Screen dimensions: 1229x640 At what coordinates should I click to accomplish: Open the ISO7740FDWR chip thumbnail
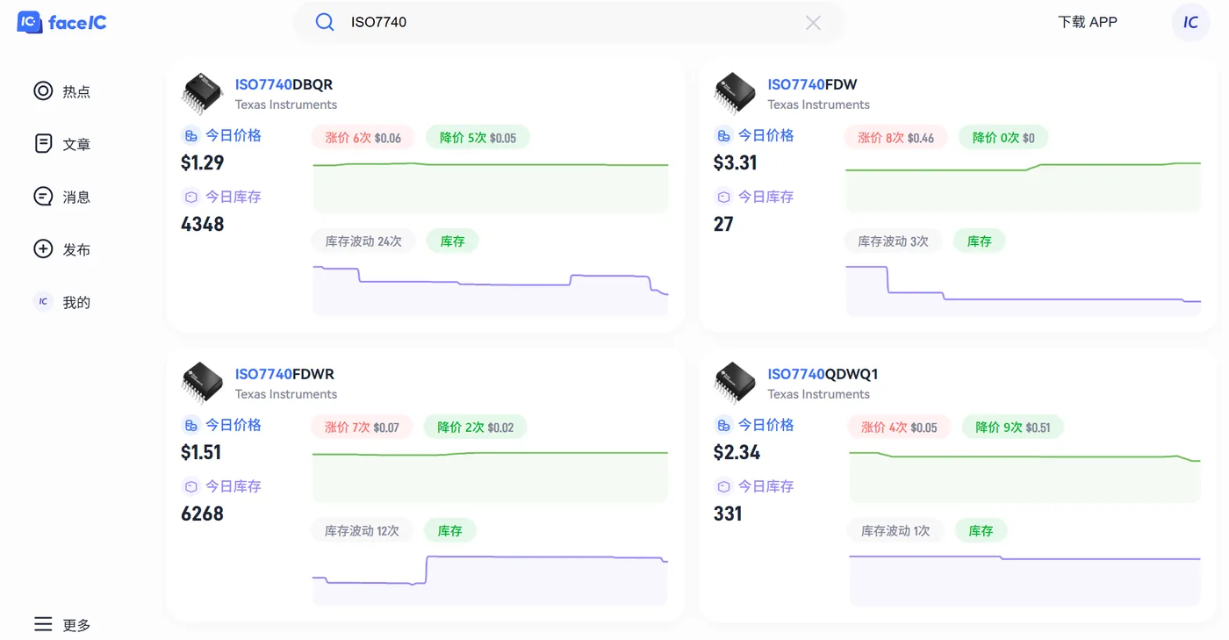coord(202,383)
